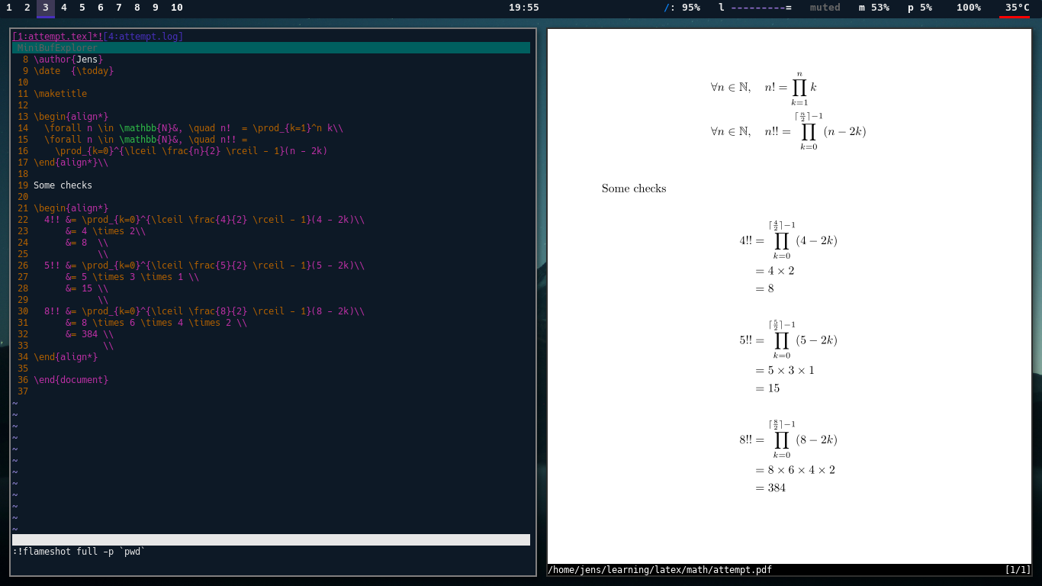The height and width of the screenshot is (586, 1042).
Task: Click the 100% battery indicator
Action: click(969, 8)
